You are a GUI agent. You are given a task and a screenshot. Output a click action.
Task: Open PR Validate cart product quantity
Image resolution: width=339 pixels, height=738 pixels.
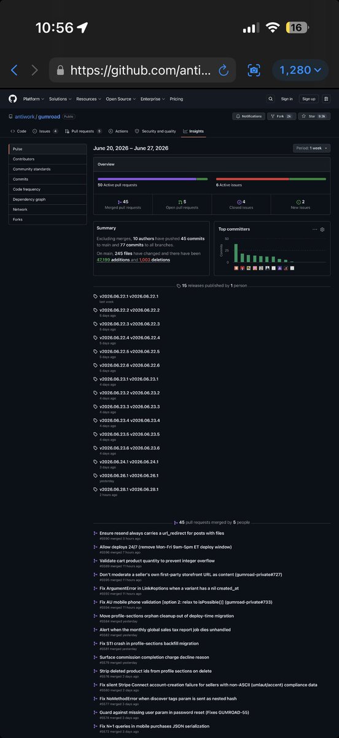(157, 561)
